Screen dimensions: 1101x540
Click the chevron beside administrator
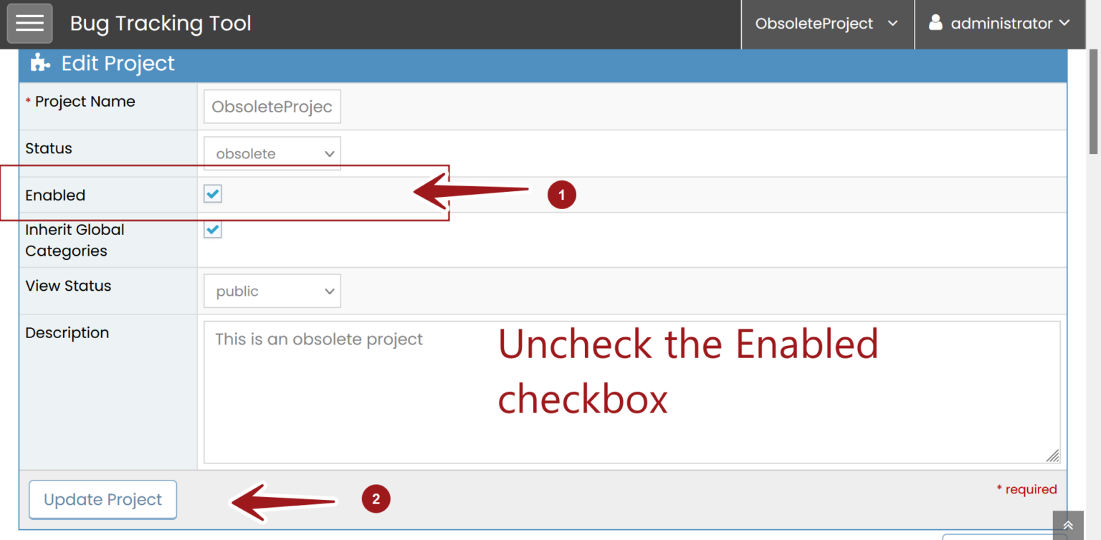tap(1066, 23)
